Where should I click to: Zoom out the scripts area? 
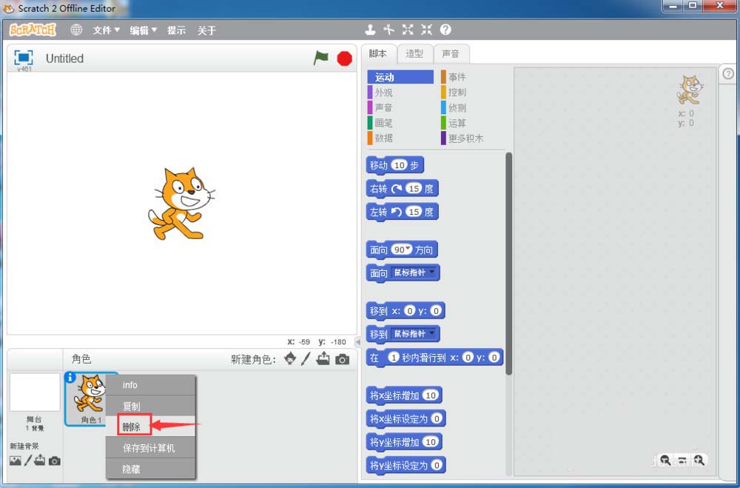tap(665, 460)
